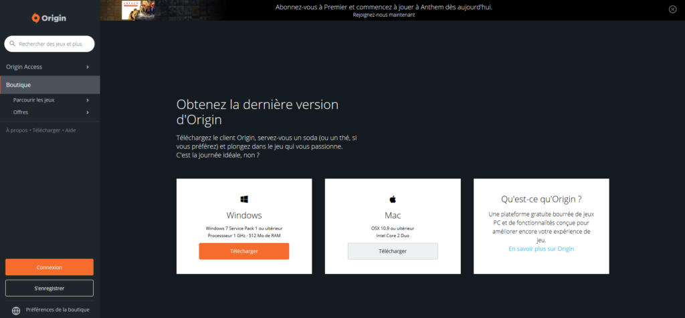Select the Boutique menu item
The height and width of the screenshot is (318, 685).
[50, 85]
